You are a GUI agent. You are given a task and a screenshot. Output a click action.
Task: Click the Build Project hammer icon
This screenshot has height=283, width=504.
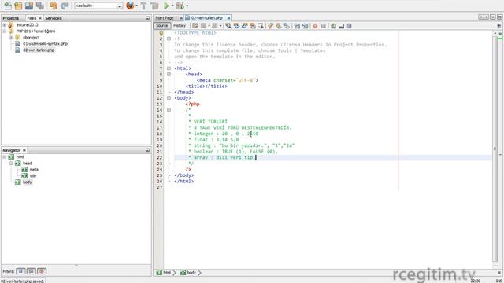point(143,6)
